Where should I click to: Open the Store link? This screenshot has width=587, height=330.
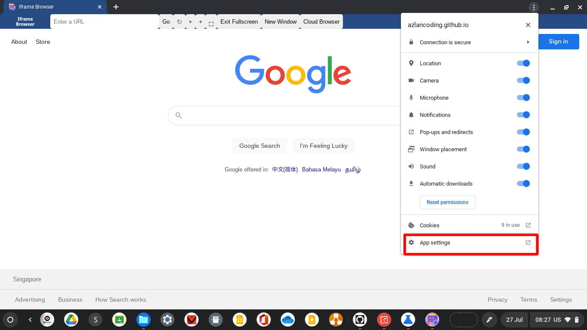pos(43,42)
